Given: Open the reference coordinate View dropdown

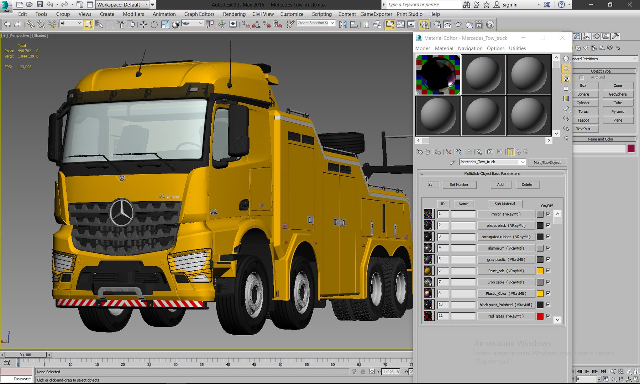Looking at the screenshot, I should (x=192, y=23).
